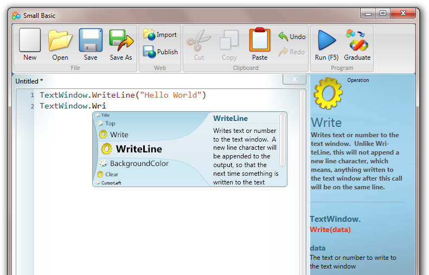Screen dimensions: 429x275
Task: Click the Cut scissors icon
Action: click(x=199, y=41)
